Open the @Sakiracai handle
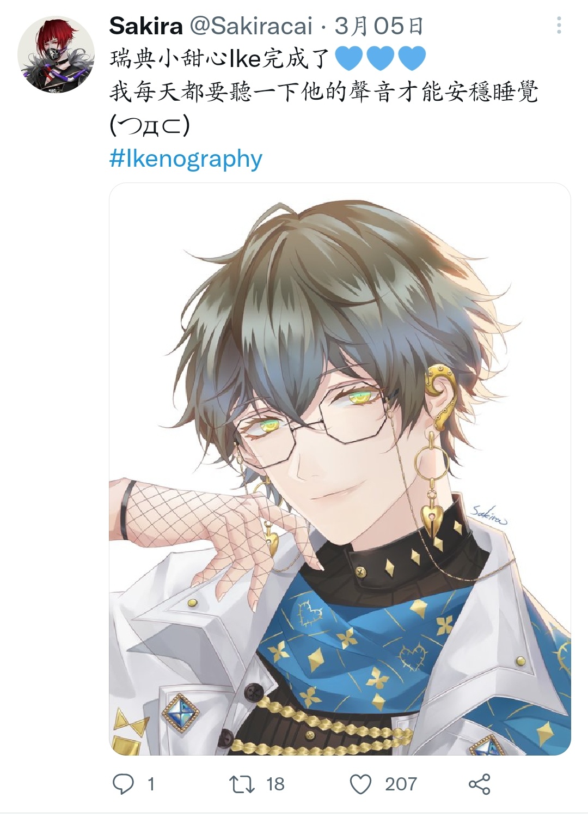The image size is (588, 816). click(251, 26)
